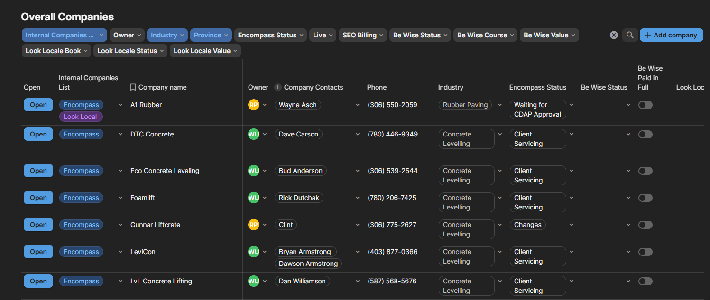Expand the Industry filter dropdown

(x=167, y=35)
